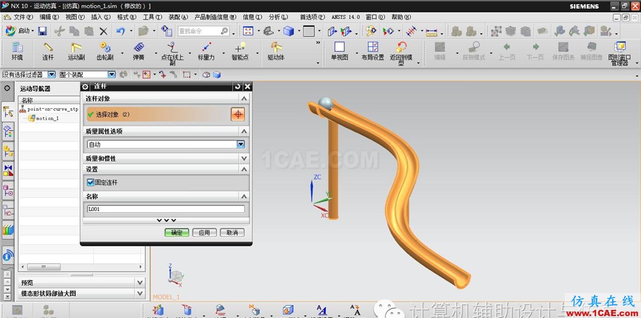Open the 没有选择过滤器 filter dropdown

tap(51, 74)
